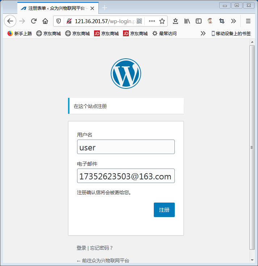The width and height of the screenshot is (258, 266).
Task: Focus the 用户名 username field
Action: 126,147
